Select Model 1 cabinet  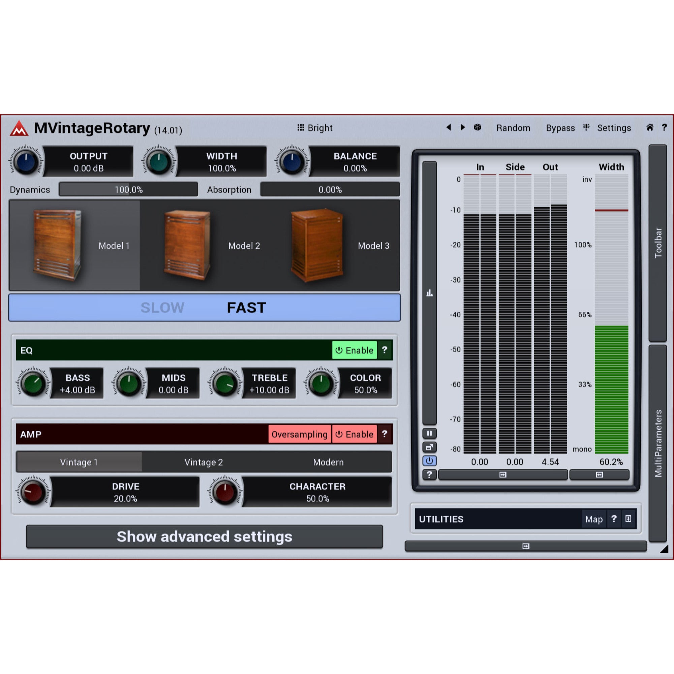(75, 245)
